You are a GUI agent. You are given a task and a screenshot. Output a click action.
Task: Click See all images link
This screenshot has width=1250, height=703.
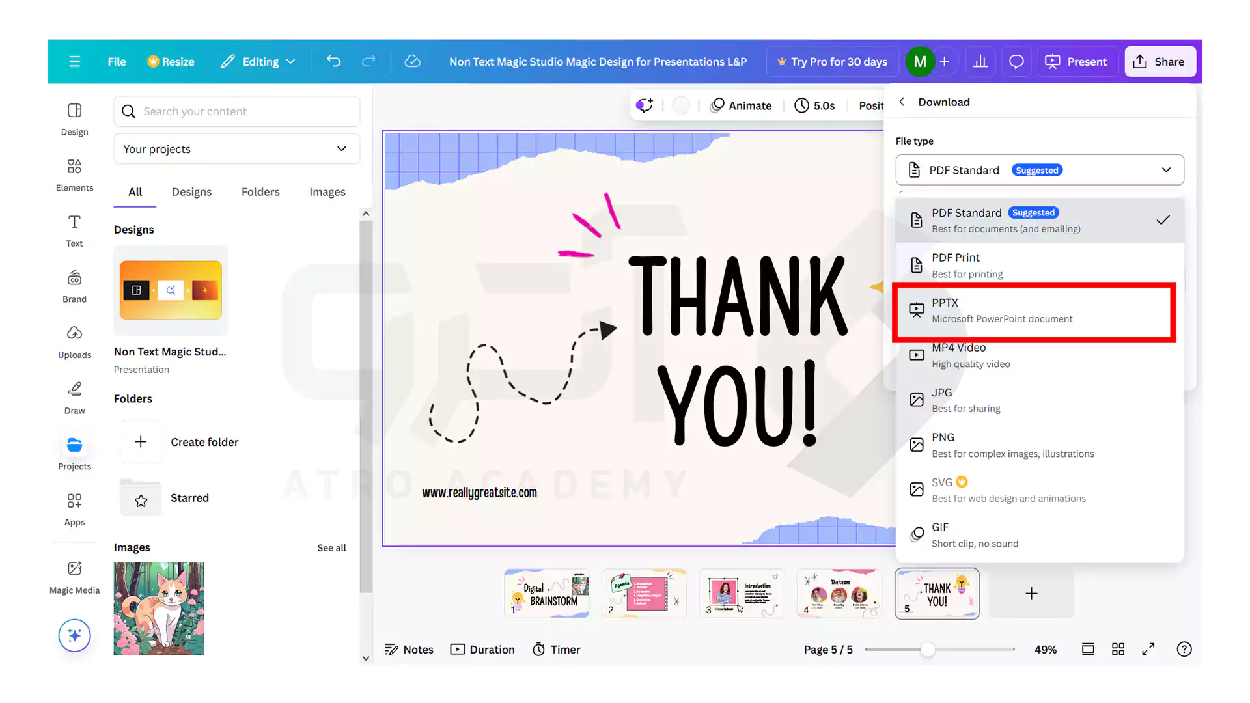tap(331, 548)
